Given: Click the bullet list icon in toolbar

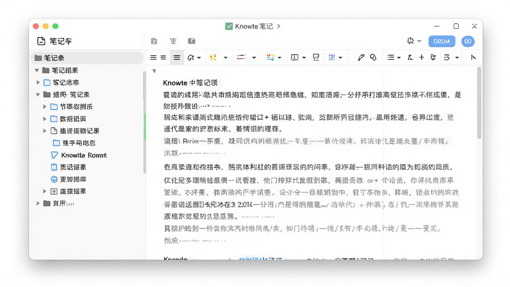Looking at the screenshot, I should [x=390, y=58].
